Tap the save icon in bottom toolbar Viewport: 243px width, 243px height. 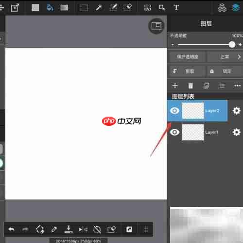click(x=69, y=229)
